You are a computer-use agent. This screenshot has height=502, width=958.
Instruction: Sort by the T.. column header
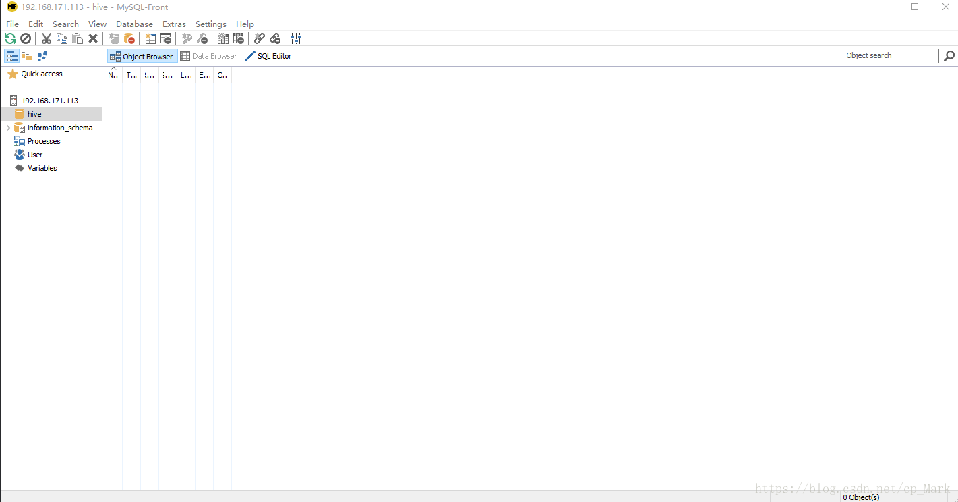click(131, 75)
